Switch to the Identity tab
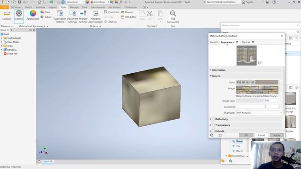The image size is (301, 169). 214,42
